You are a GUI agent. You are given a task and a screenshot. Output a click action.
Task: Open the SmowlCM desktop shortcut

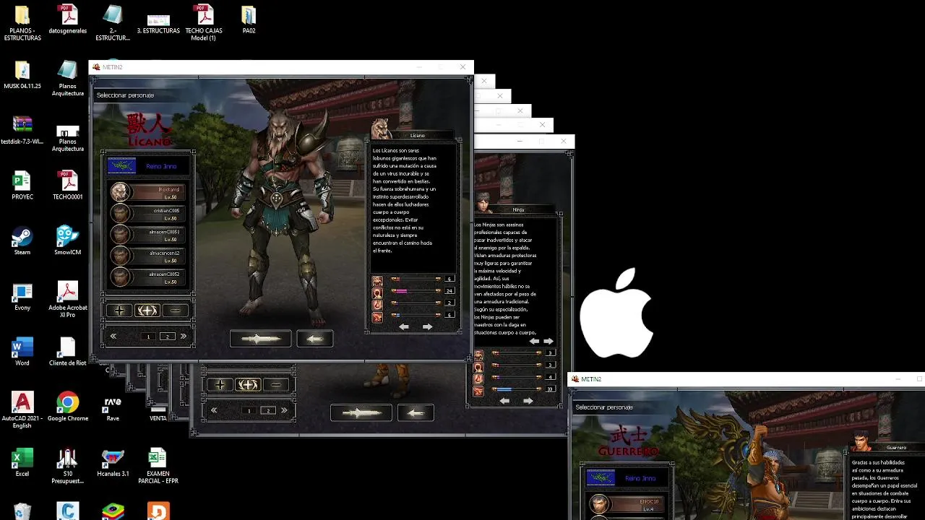[67, 240]
